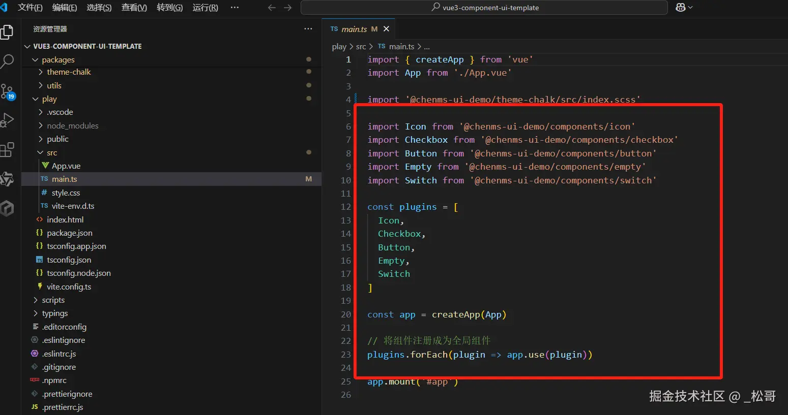Click the src breadcrumb segment
788x415 pixels.
click(361, 47)
